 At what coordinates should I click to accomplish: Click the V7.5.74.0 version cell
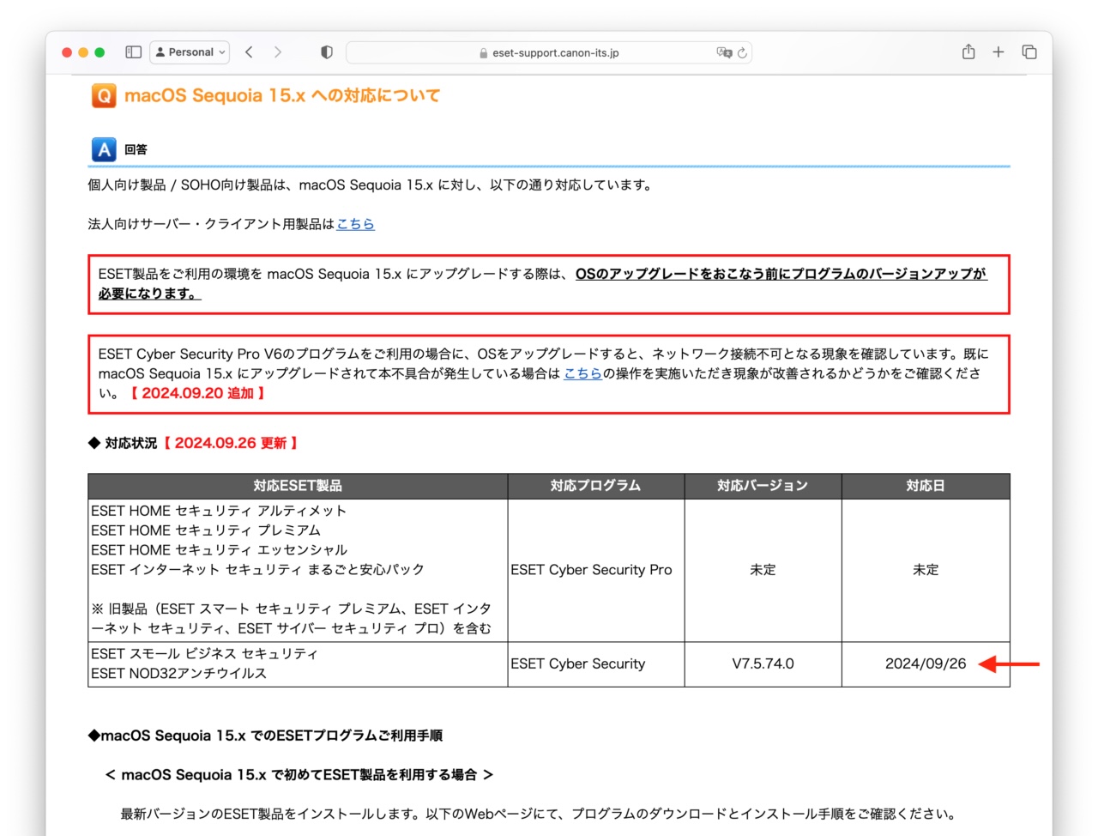point(763,663)
